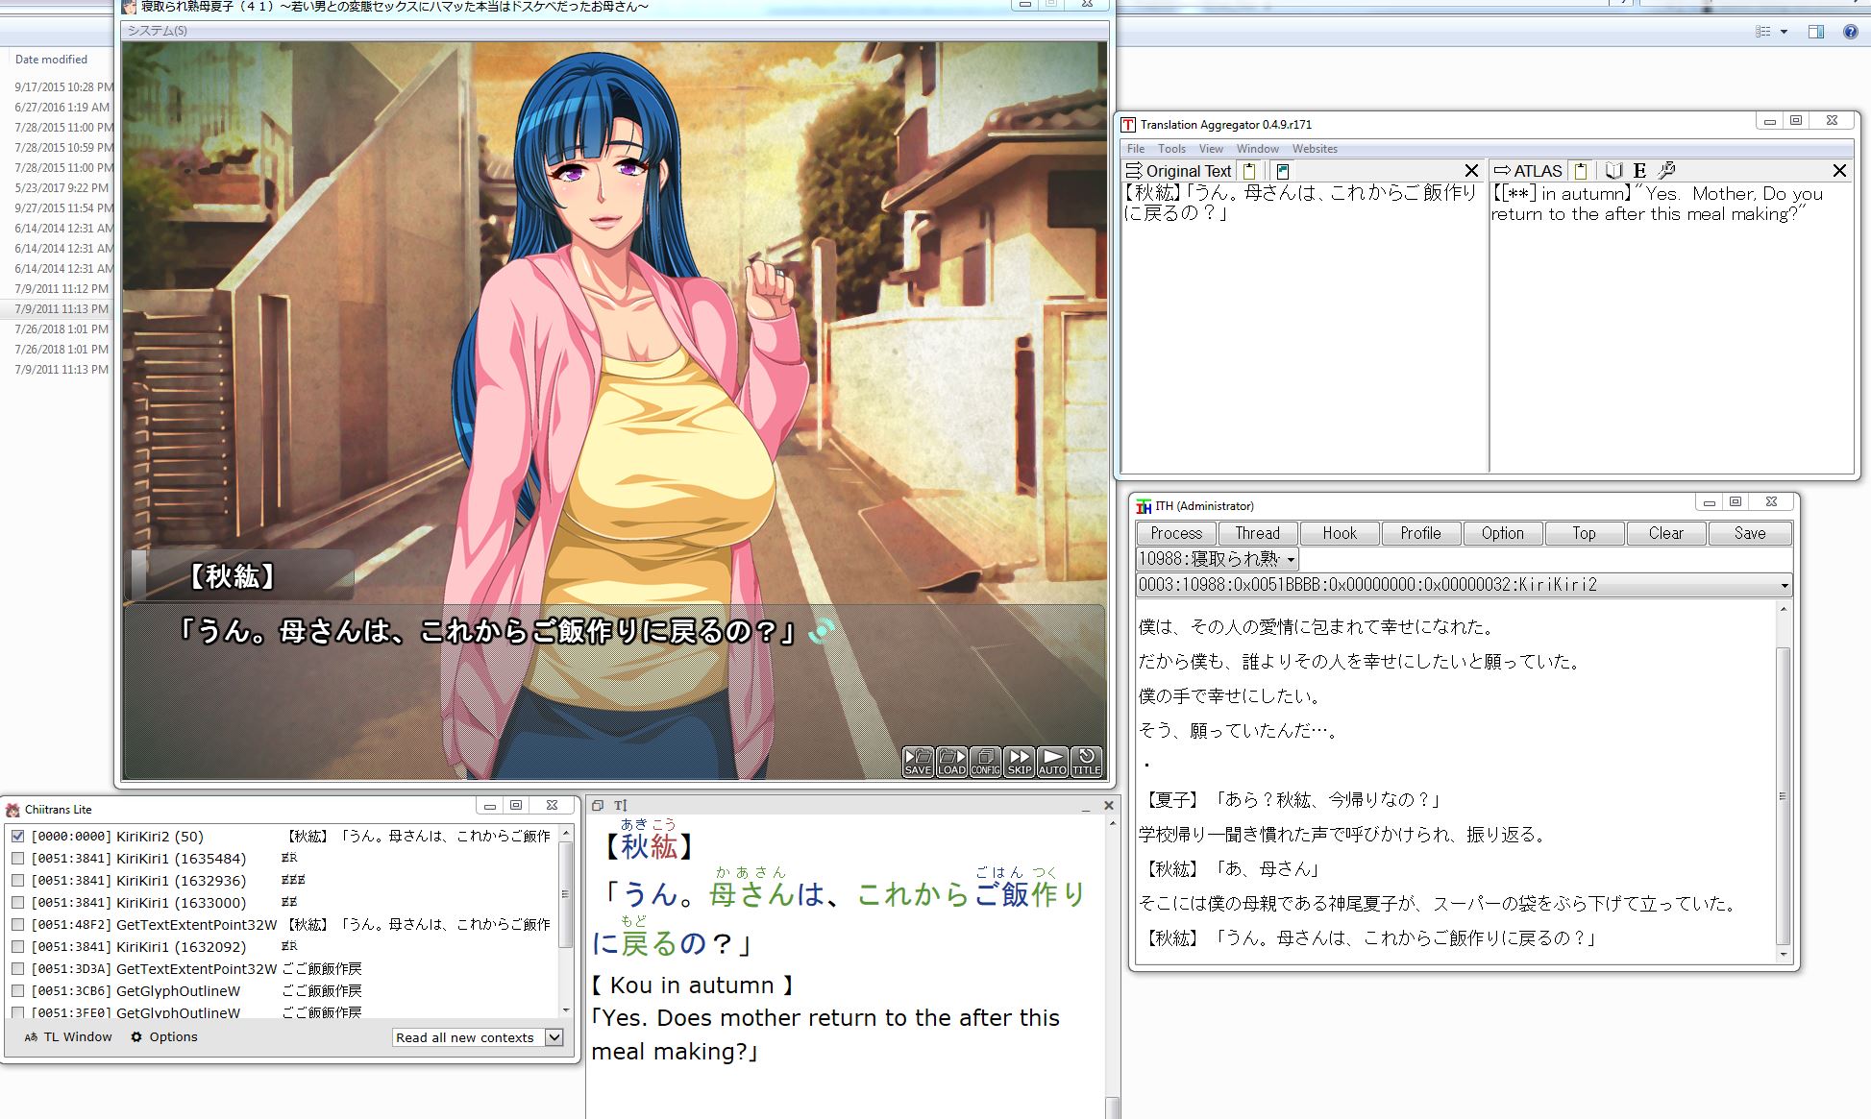This screenshot has width=1871, height=1119.
Task: Open the Read all new contexts dropdown
Action: [554, 1037]
